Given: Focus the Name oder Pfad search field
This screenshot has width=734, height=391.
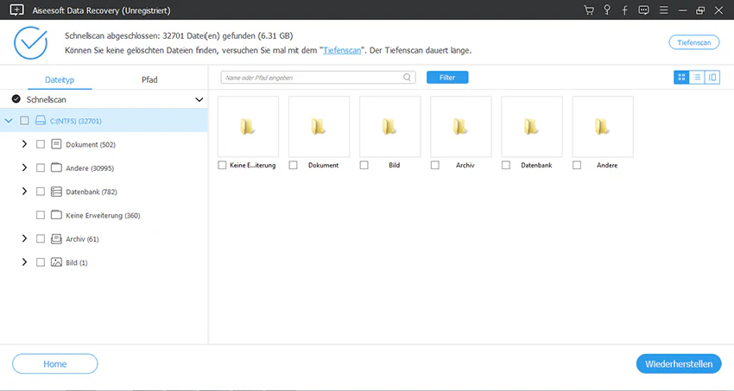Looking at the screenshot, I should click(319, 78).
